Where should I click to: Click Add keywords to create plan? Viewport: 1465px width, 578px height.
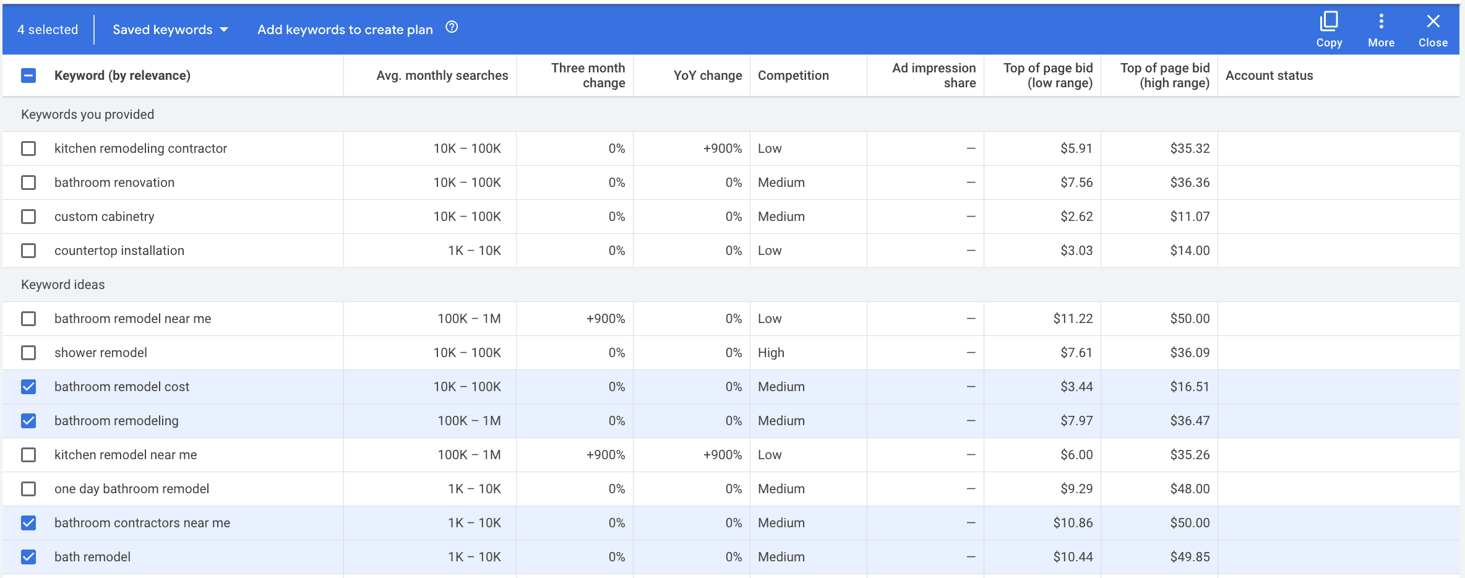[x=345, y=30]
